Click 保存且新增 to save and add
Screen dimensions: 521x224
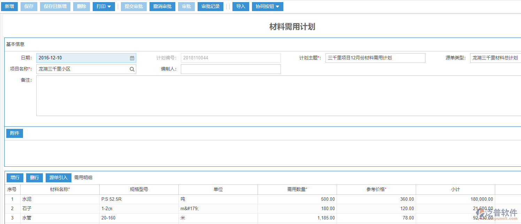coord(55,6)
